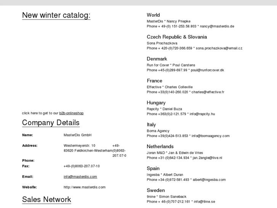Click the New winter catalog heading
277x208 pixels.
[56, 15]
